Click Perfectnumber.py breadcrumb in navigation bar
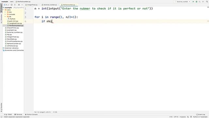 [x=23, y=2]
